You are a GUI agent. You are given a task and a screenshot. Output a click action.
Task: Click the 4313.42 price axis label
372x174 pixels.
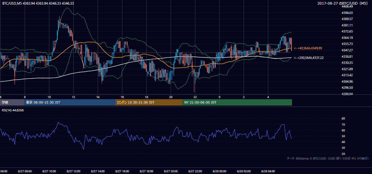click(347, 75)
